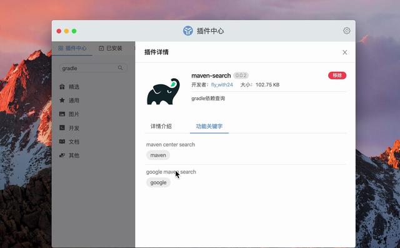Switch to 详情介绍 tab
Screen dimensions: 400x248
pyautogui.click(x=161, y=126)
